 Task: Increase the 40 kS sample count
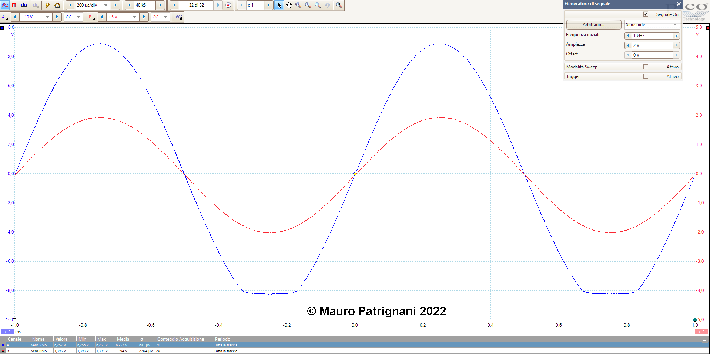pos(160,5)
